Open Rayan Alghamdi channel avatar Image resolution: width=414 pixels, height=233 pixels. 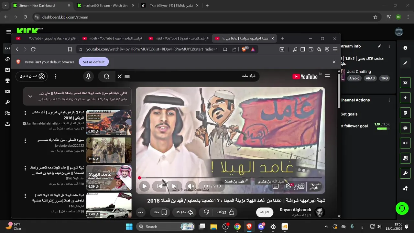[320, 212]
